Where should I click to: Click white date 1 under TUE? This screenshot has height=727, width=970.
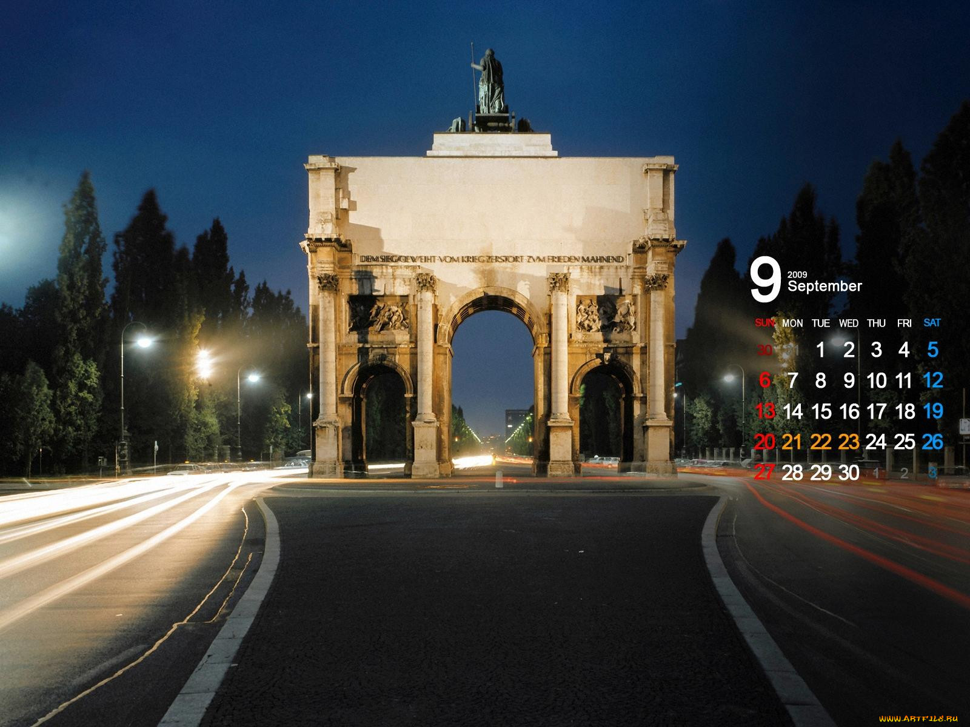point(821,350)
